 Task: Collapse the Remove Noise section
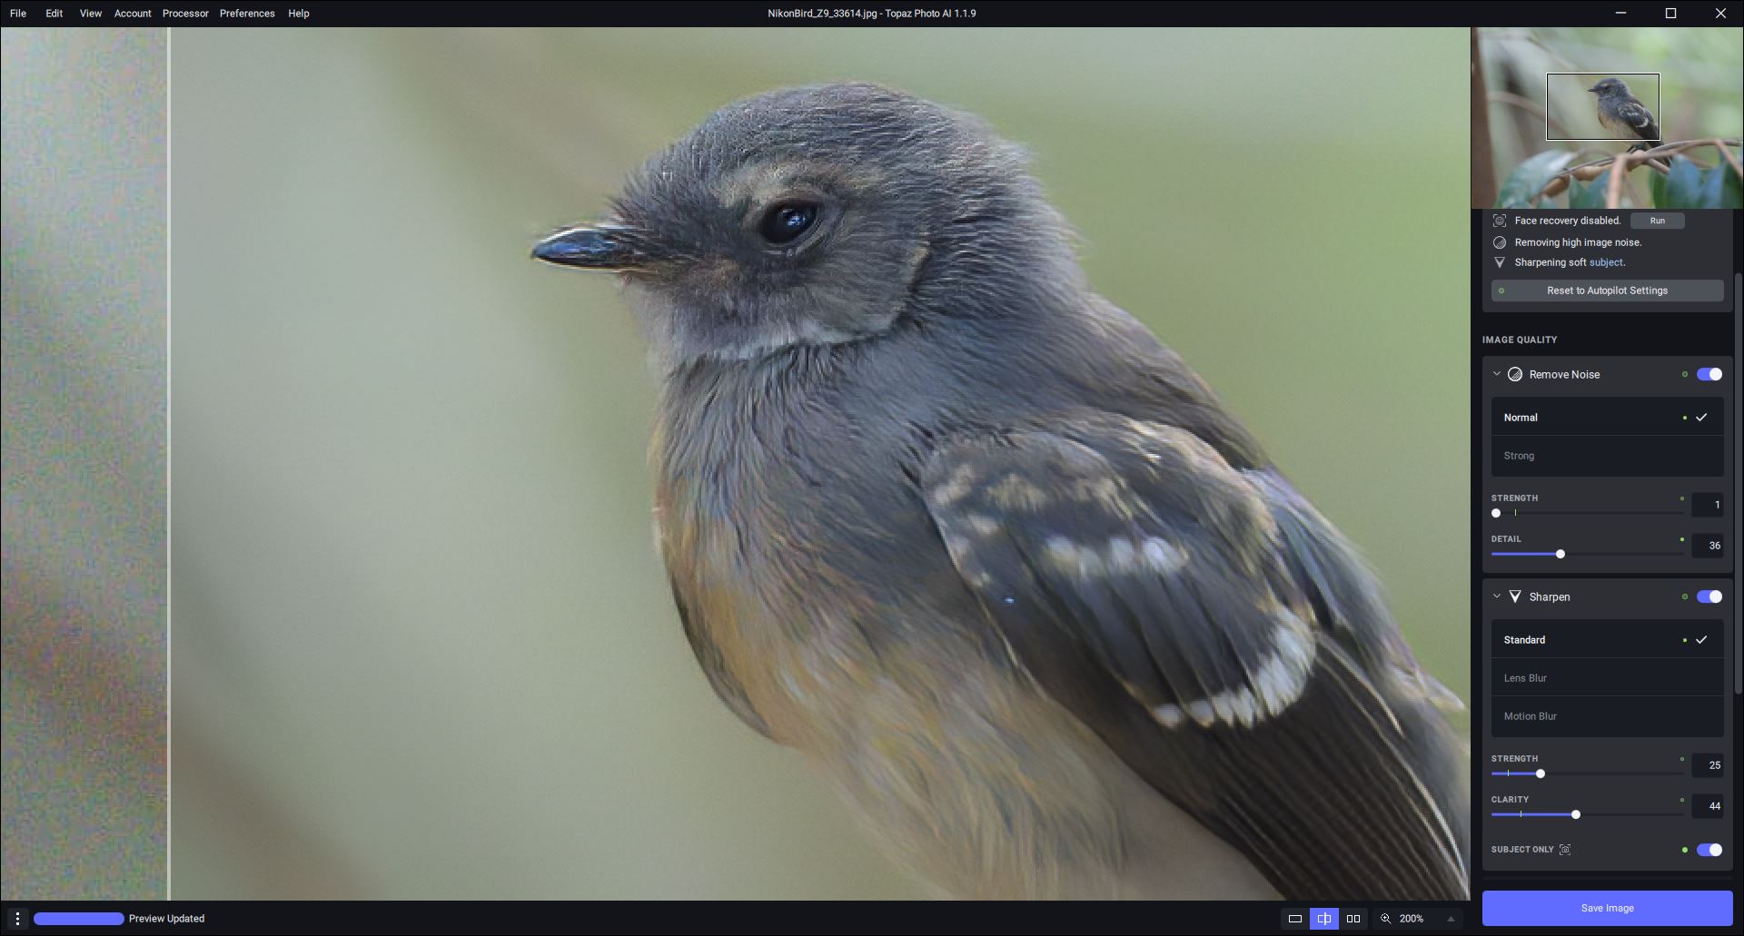coord(1497,374)
